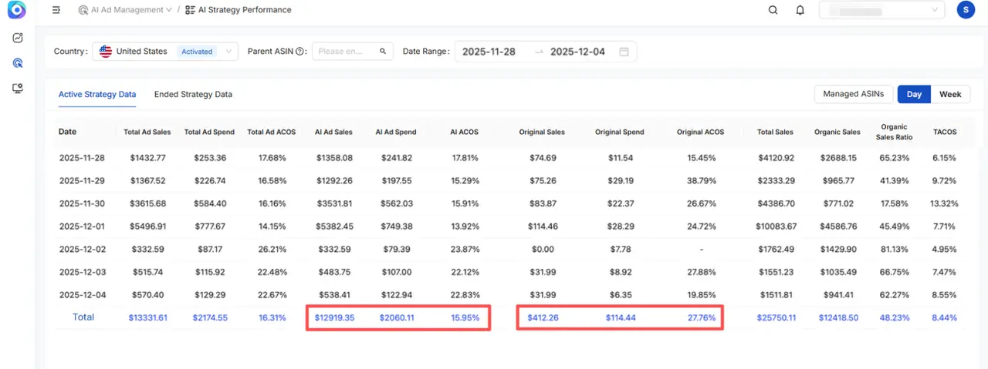This screenshot has width=988, height=369.
Task: Click the app logo in the sidebar
Action: 17,10
